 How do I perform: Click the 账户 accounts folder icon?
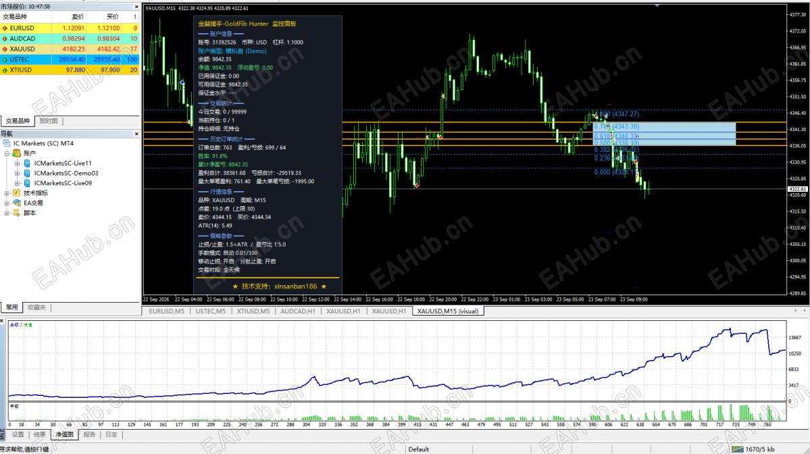pyautogui.click(x=16, y=153)
